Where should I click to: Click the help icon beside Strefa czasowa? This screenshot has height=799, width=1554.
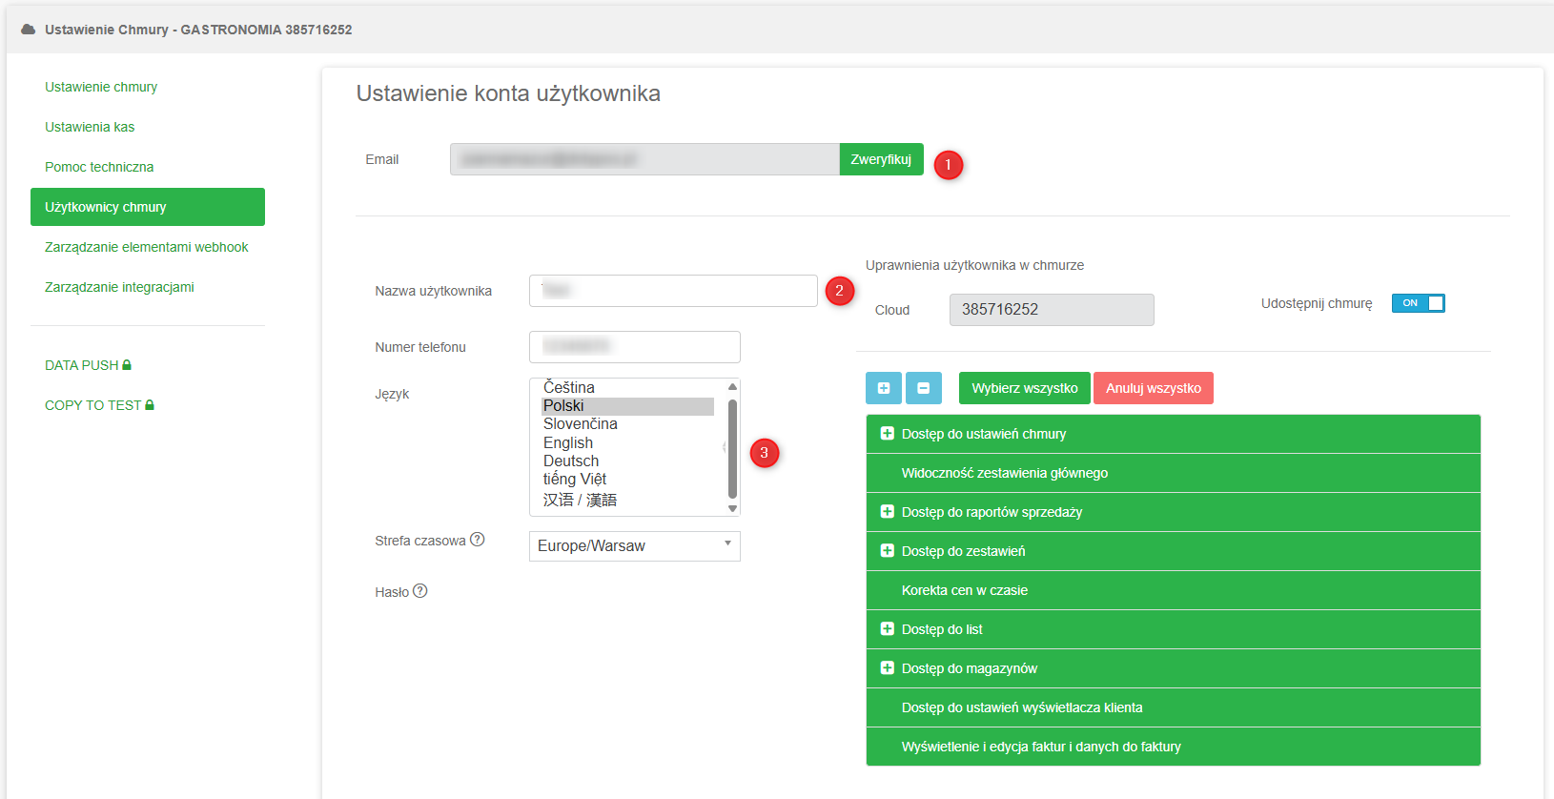(478, 540)
